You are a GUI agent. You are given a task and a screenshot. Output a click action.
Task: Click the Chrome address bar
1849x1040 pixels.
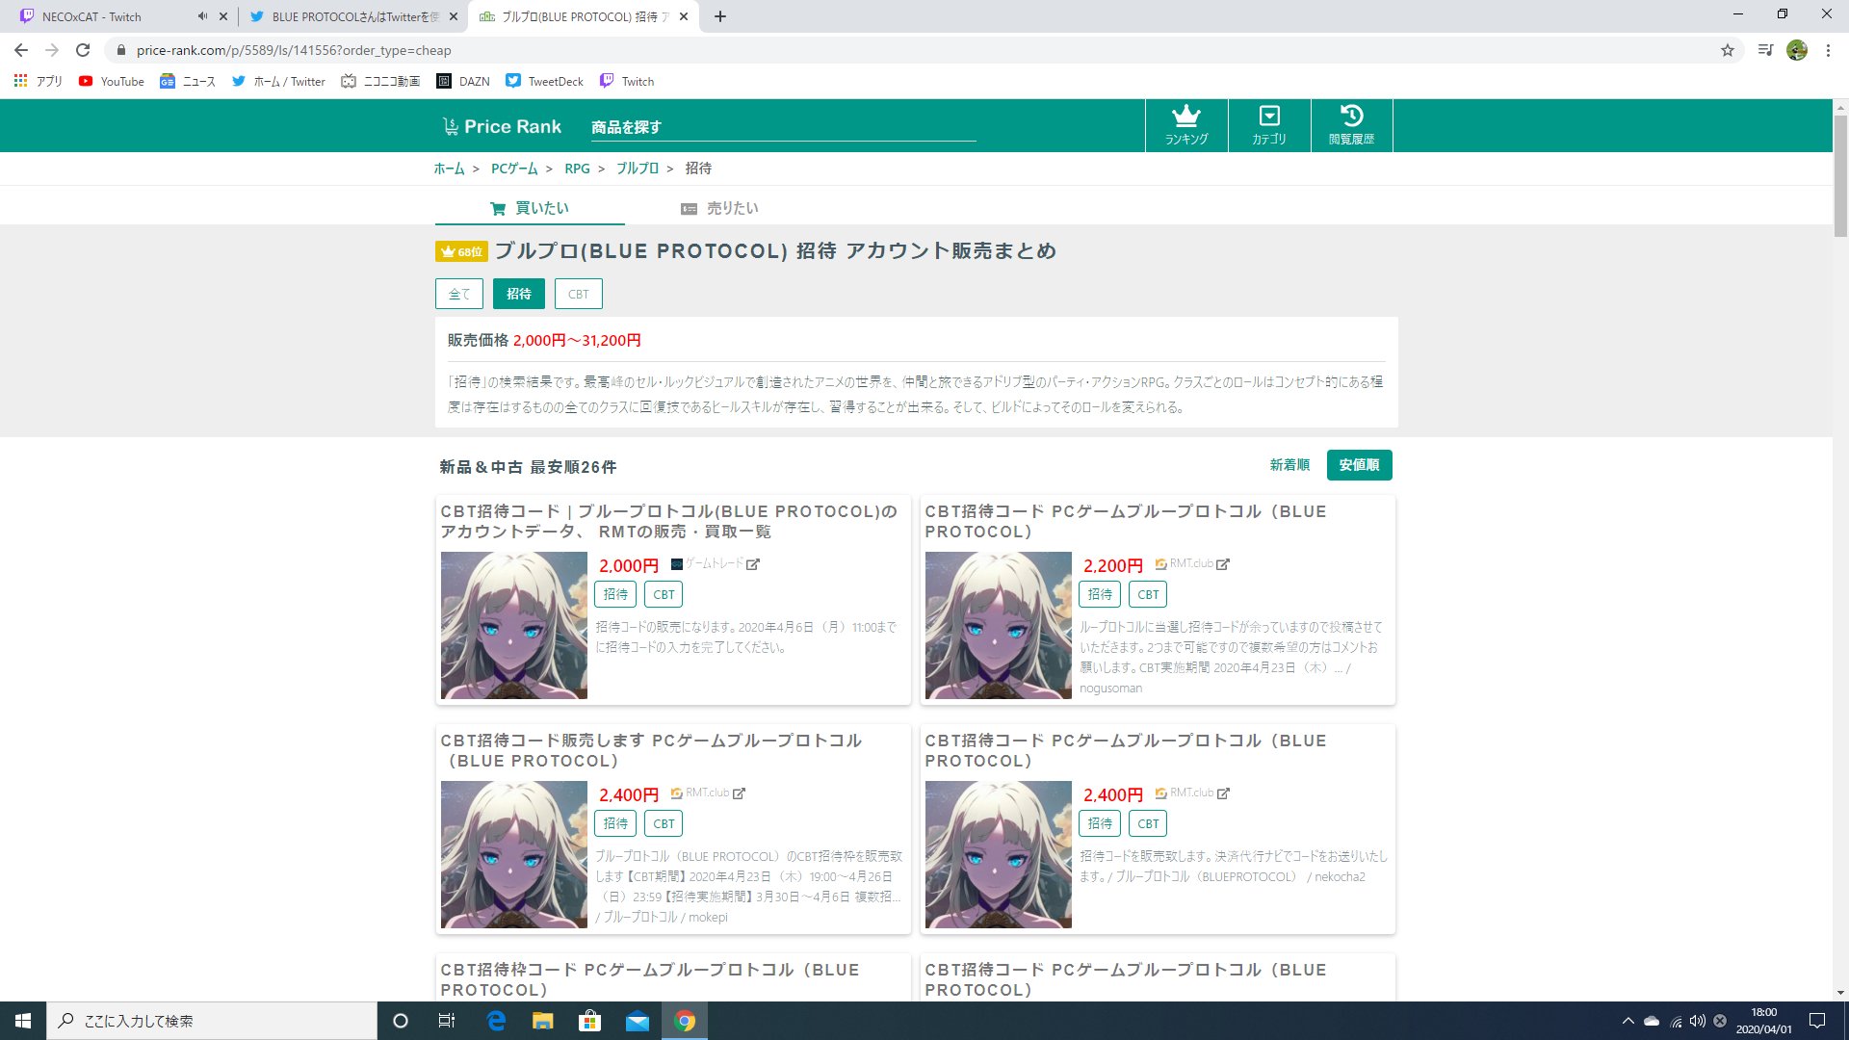[x=915, y=50]
